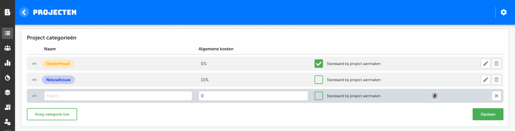Screen dimensions: 515x131
Task: Click the green Opslaan button
Action: click(x=488, y=114)
